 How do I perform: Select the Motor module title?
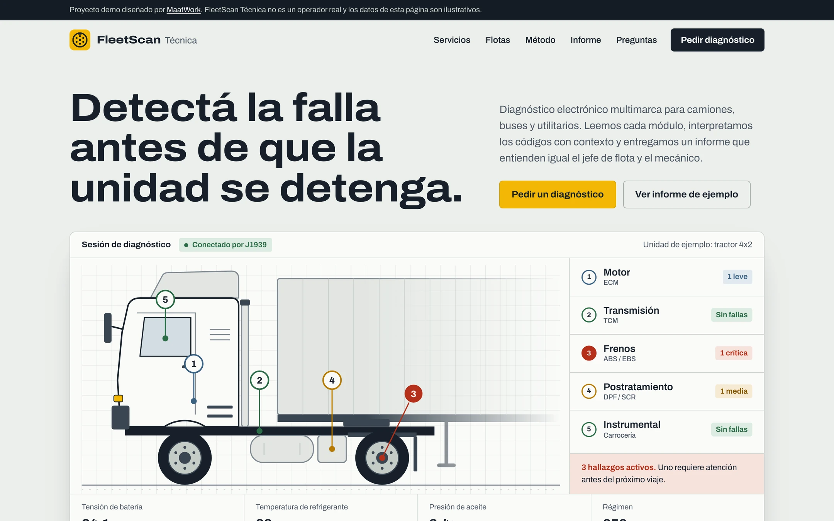point(617,272)
